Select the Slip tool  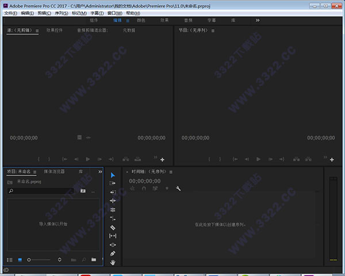tap(113, 236)
